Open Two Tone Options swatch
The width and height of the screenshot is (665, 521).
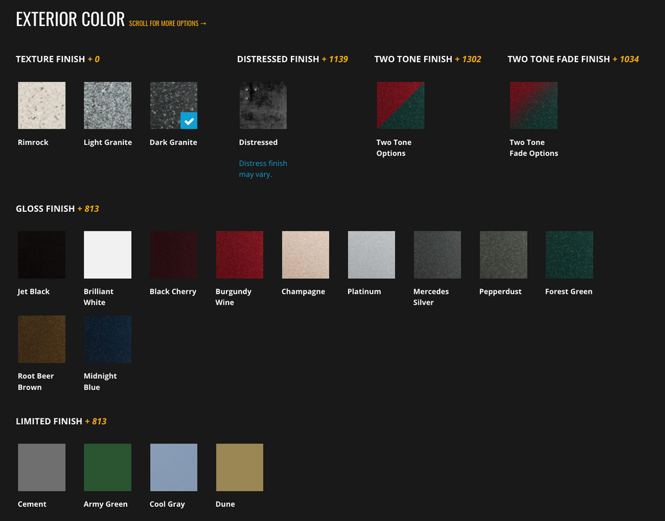[400, 105]
